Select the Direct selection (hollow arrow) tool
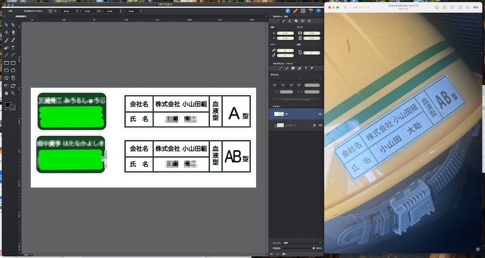 [13, 25]
